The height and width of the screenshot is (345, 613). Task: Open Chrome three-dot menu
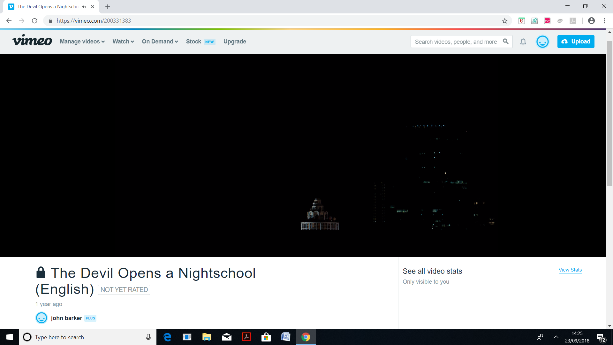(x=604, y=21)
